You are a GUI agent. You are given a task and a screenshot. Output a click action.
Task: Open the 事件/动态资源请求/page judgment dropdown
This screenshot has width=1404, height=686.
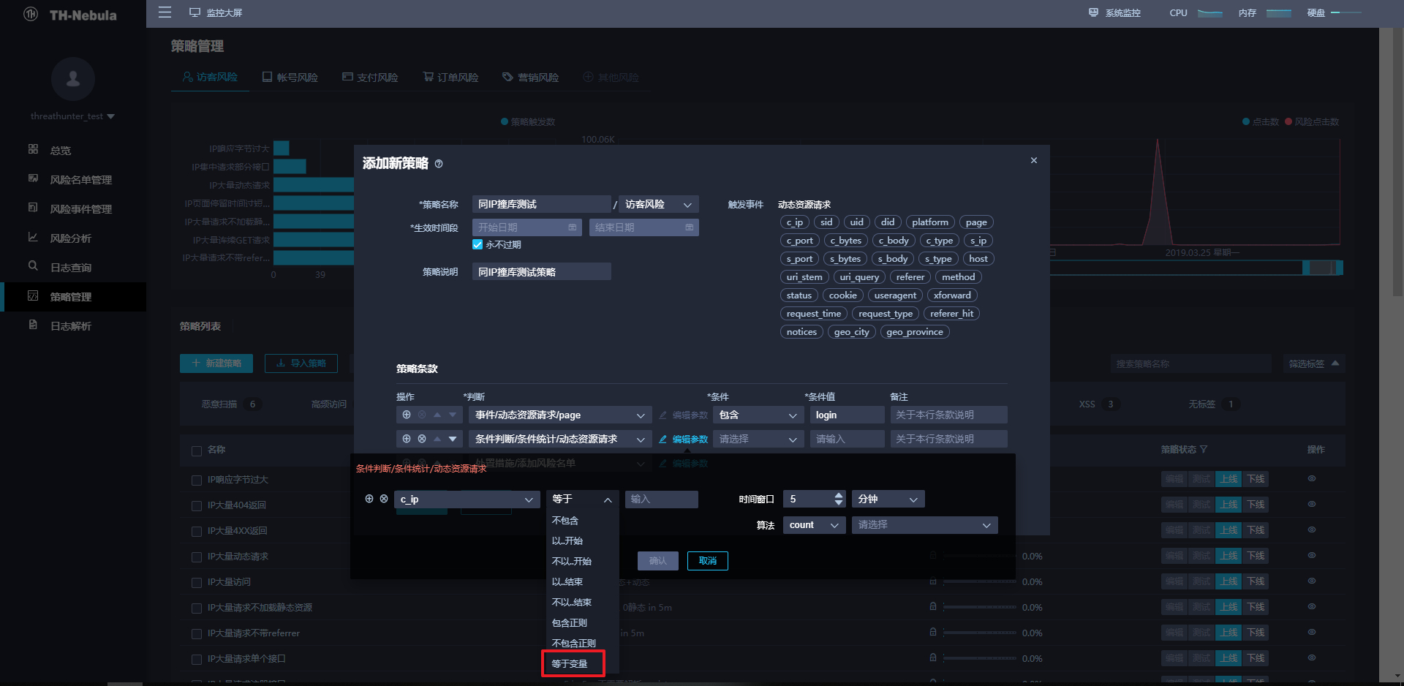point(560,415)
